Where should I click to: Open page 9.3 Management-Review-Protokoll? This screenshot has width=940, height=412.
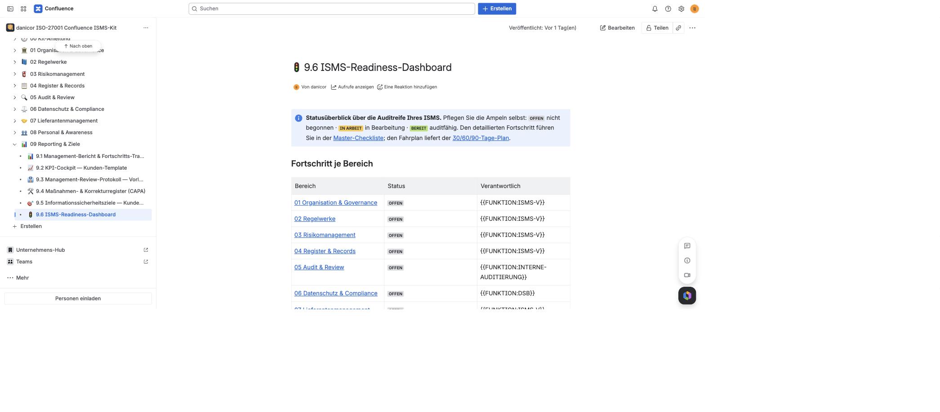click(x=89, y=180)
